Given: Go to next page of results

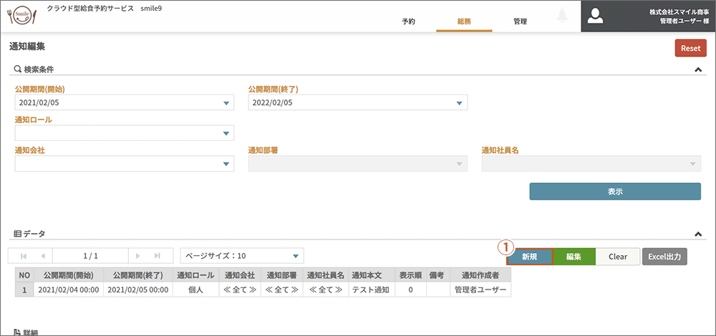Looking at the screenshot, I should pyautogui.click(x=137, y=256).
